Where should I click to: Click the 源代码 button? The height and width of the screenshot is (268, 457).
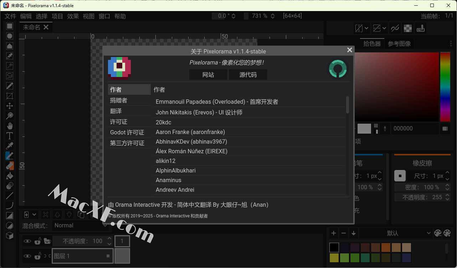[x=248, y=75]
